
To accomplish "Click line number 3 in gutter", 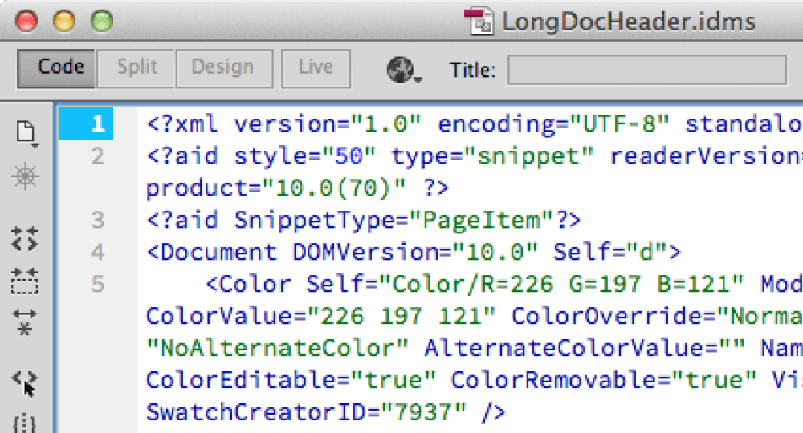I will click(x=97, y=220).
